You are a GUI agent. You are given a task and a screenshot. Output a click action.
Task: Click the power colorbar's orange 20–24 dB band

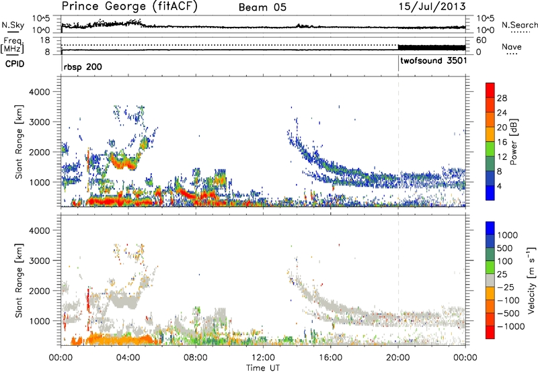point(490,120)
